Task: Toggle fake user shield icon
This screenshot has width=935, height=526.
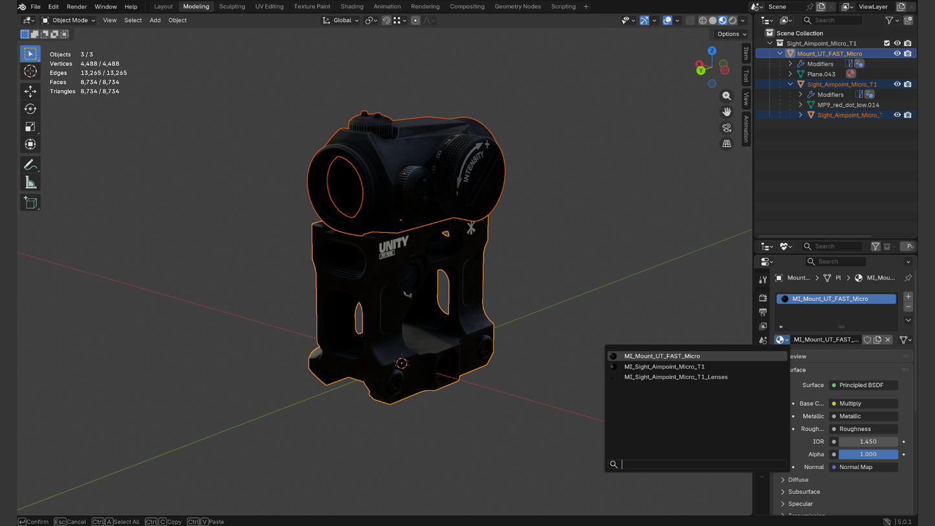Action: (x=867, y=340)
